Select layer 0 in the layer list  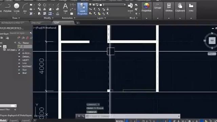(x=25, y=47)
